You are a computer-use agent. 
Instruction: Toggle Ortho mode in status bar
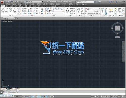tap(29, 96)
